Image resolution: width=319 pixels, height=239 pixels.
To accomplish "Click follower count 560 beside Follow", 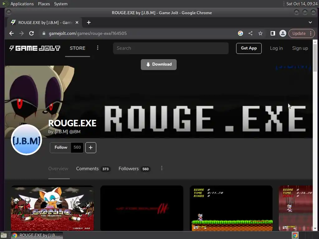I will [77, 148].
